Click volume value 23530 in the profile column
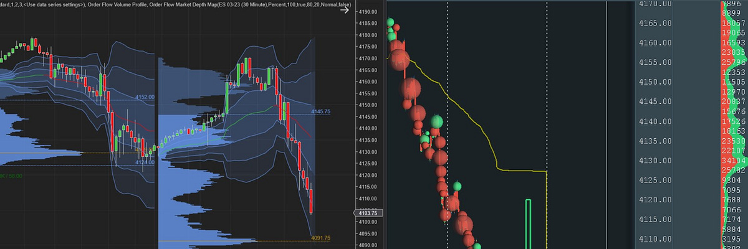Screen dimensions: 748x249 pos(733,141)
